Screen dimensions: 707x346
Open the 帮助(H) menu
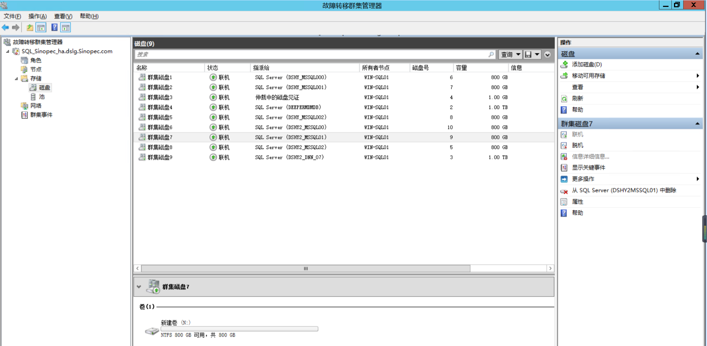[89, 16]
